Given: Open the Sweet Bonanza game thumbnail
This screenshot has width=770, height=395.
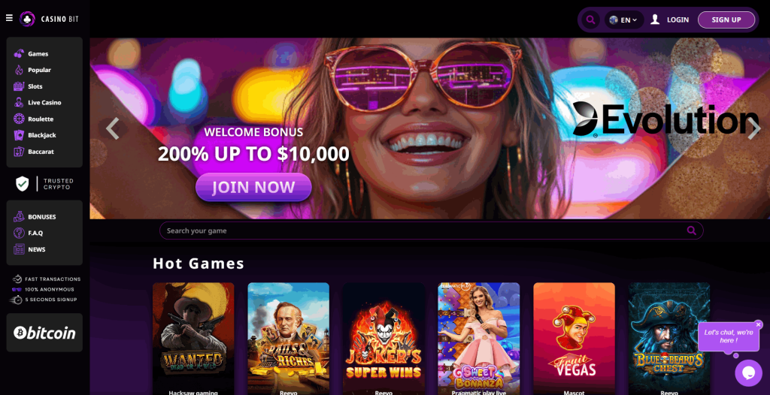Looking at the screenshot, I should (x=479, y=339).
